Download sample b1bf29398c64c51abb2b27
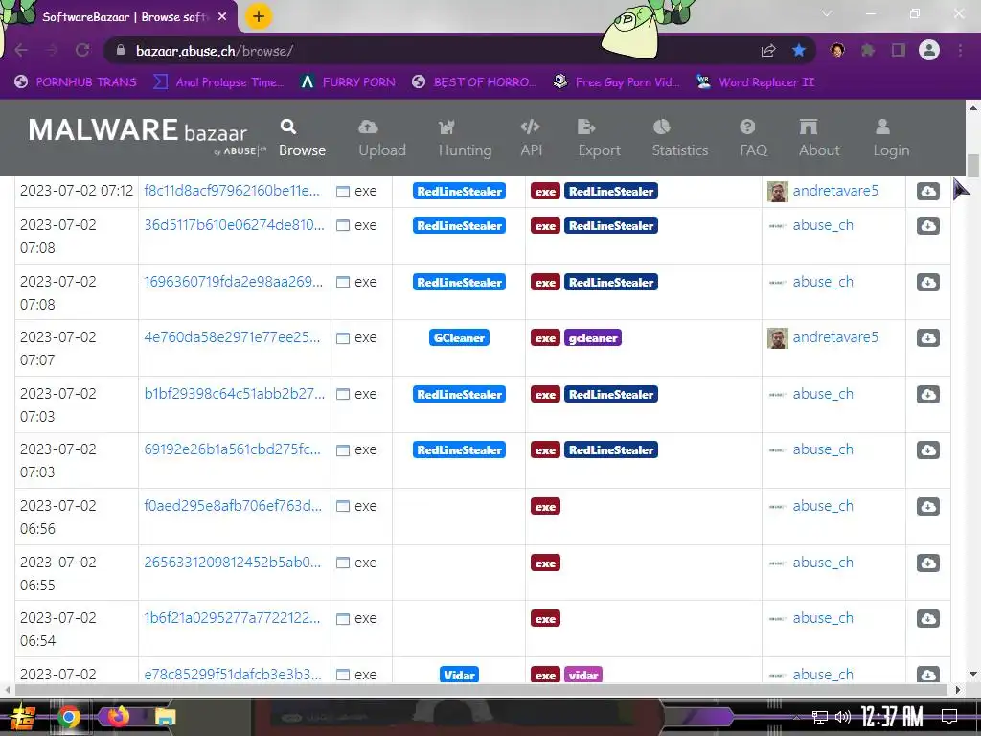981x736 pixels. click(927, 394)
